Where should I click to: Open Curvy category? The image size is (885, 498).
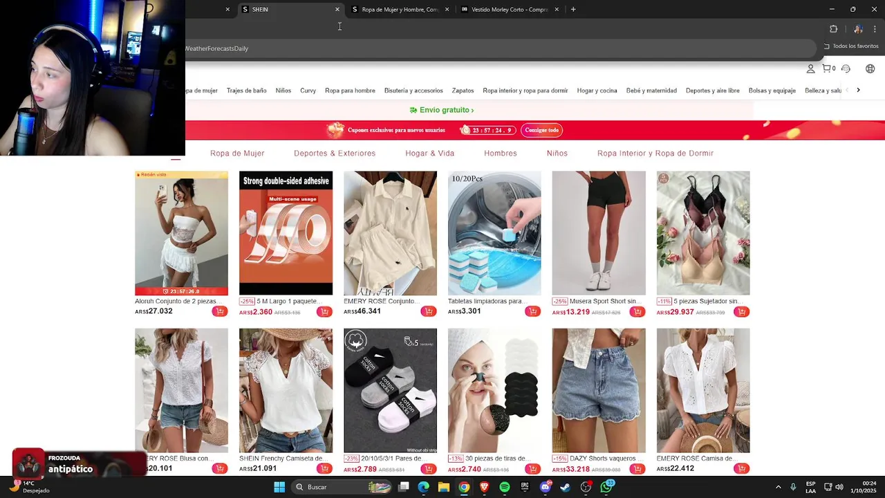click(308, 91)
